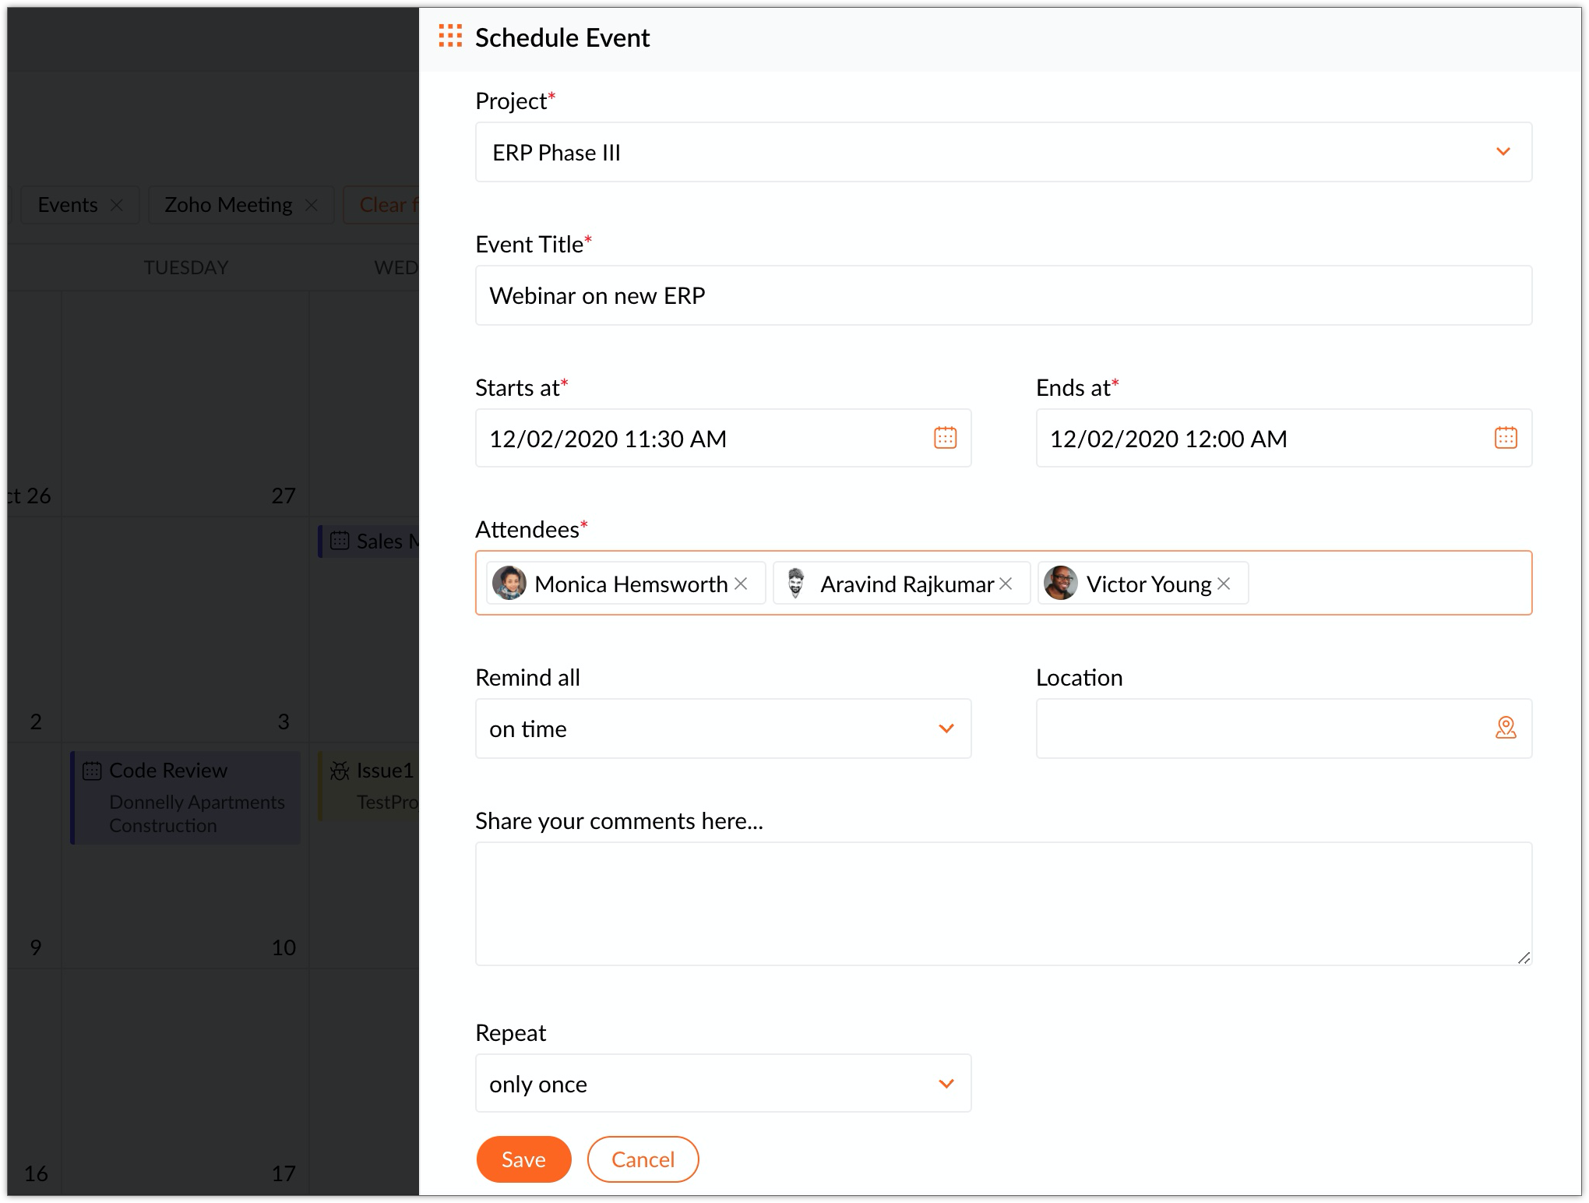Viewport: 1589px width, 1203px height.
Task: Save the scheduled event
Action: click(x=523, y=1159)
